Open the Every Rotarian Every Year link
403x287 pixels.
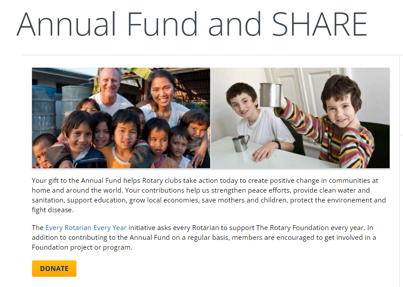[x=86, y=228]
